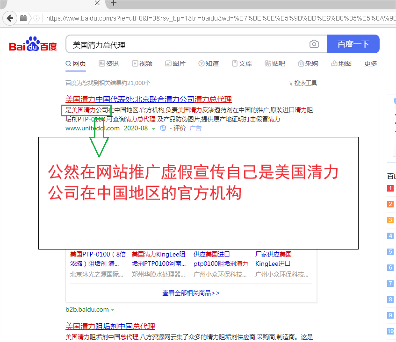Viewport: 396px width, 342px height.
Task: Expand the 更多 menu
Action: pyautogui.click(x=371, y=64)
